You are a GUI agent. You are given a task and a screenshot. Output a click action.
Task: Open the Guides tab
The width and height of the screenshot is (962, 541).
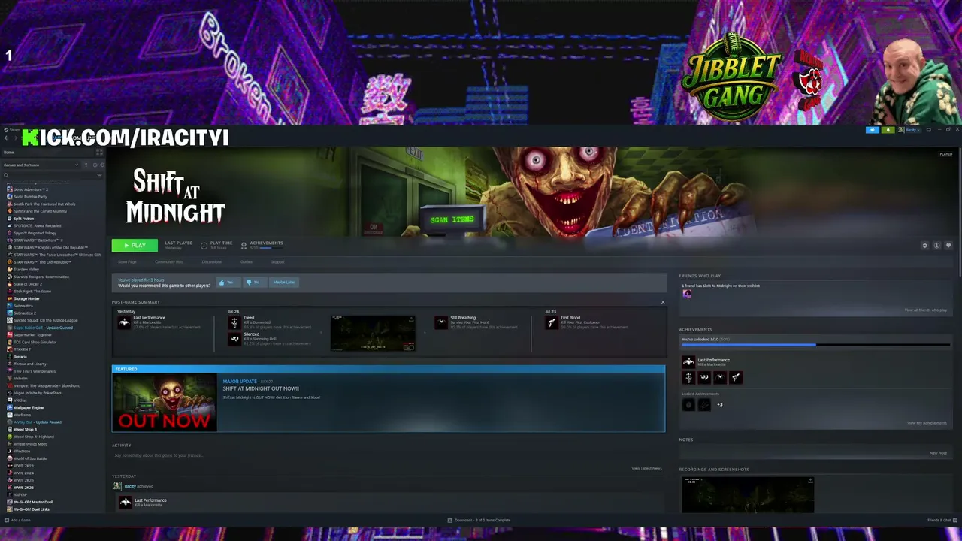point(247,262)
